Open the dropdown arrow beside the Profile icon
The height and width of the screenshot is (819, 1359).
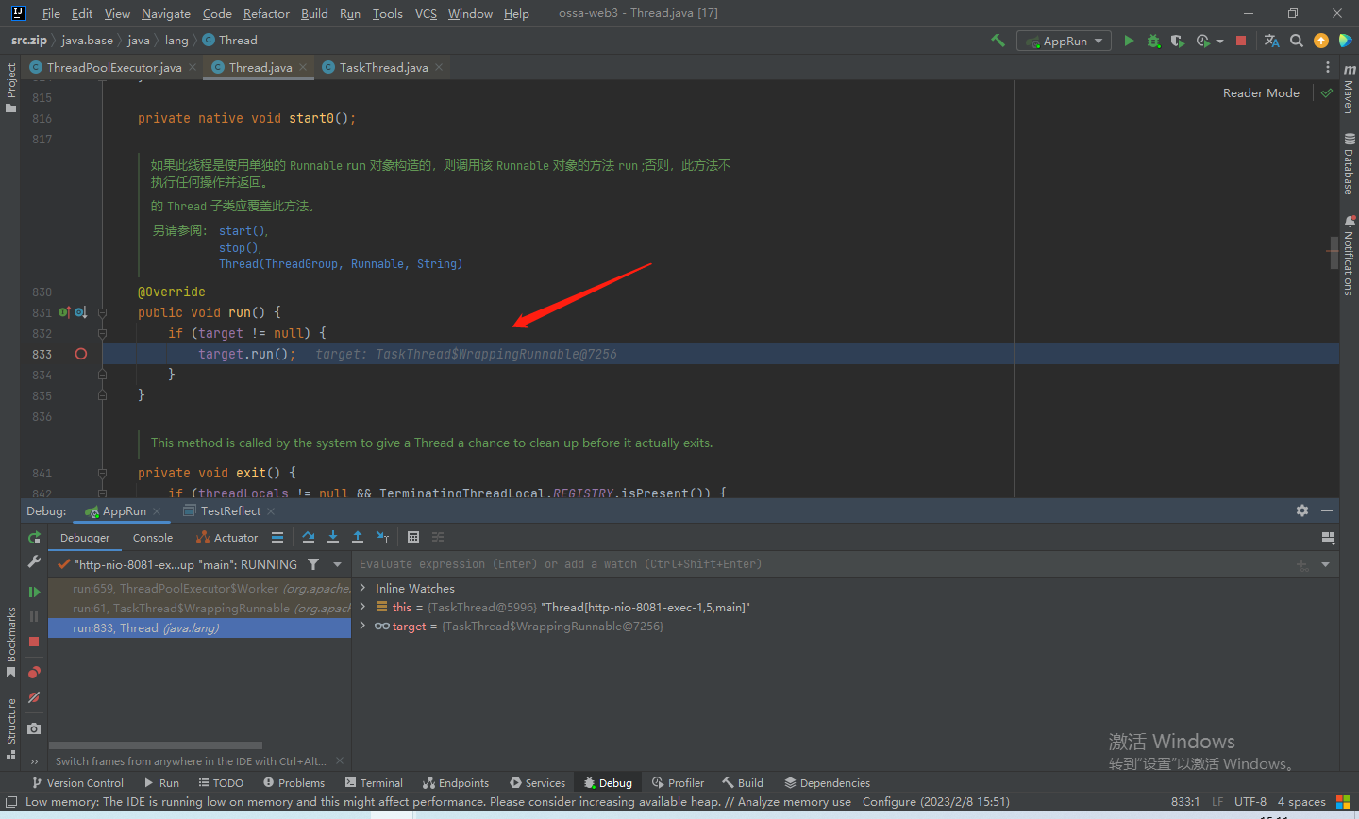click(x=1220, y=42)
